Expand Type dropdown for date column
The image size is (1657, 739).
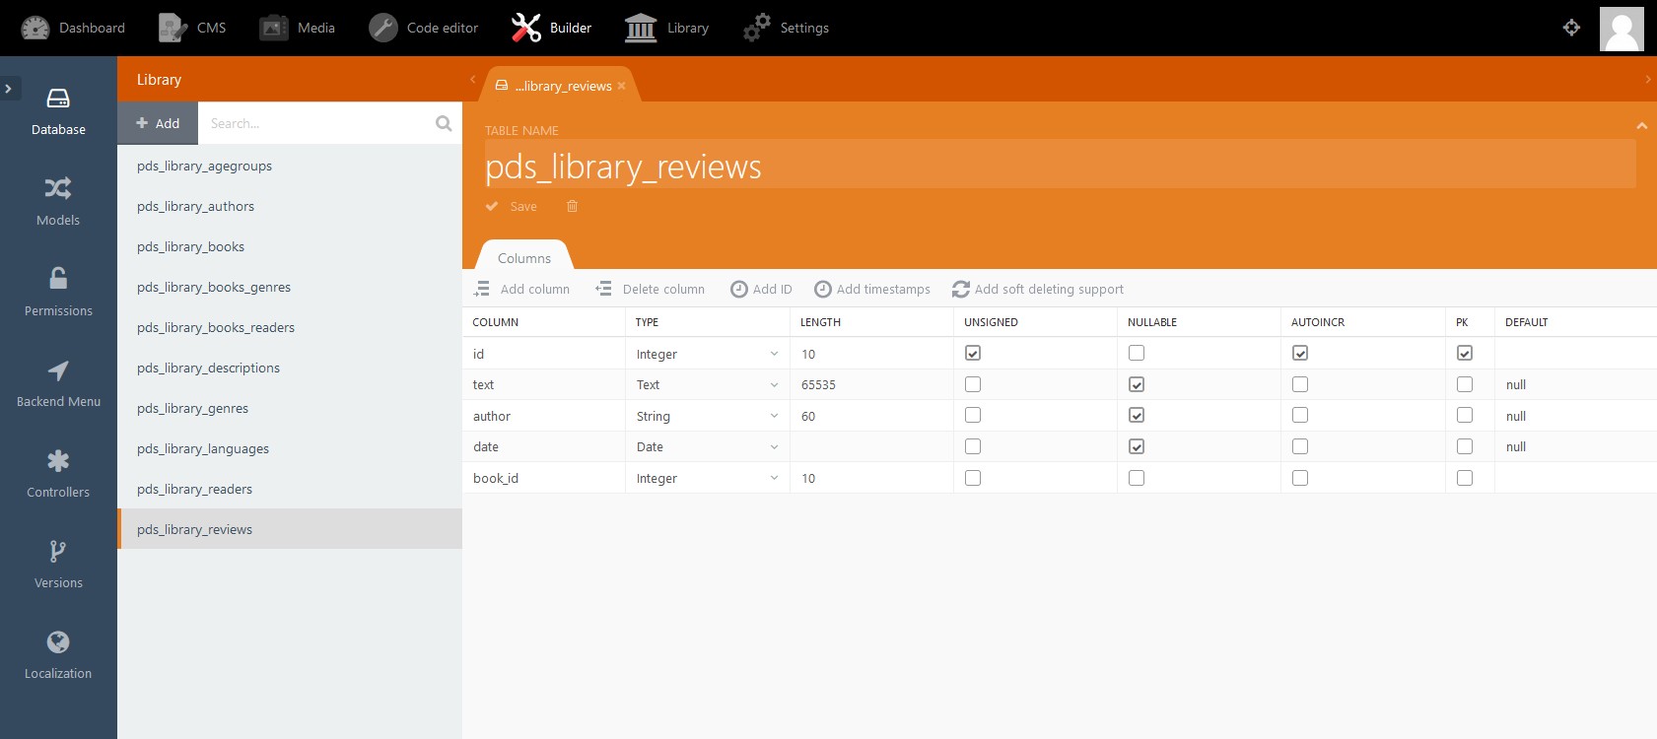coord(707,447)
